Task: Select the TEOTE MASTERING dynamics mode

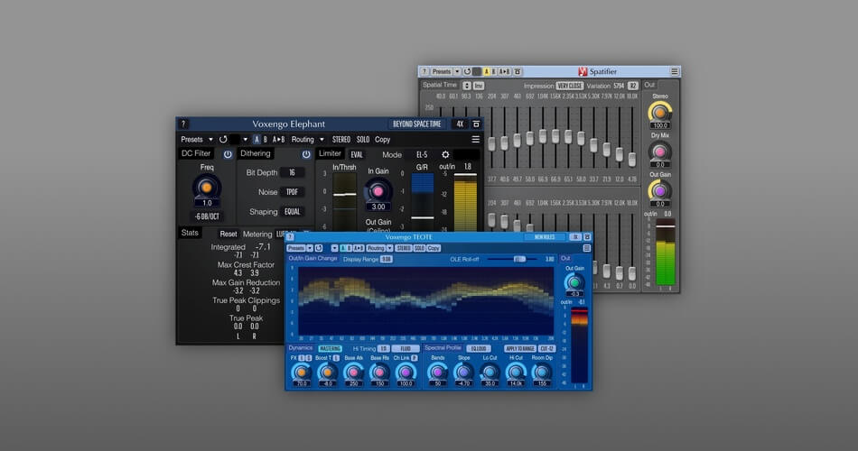Action: point(330,349)
